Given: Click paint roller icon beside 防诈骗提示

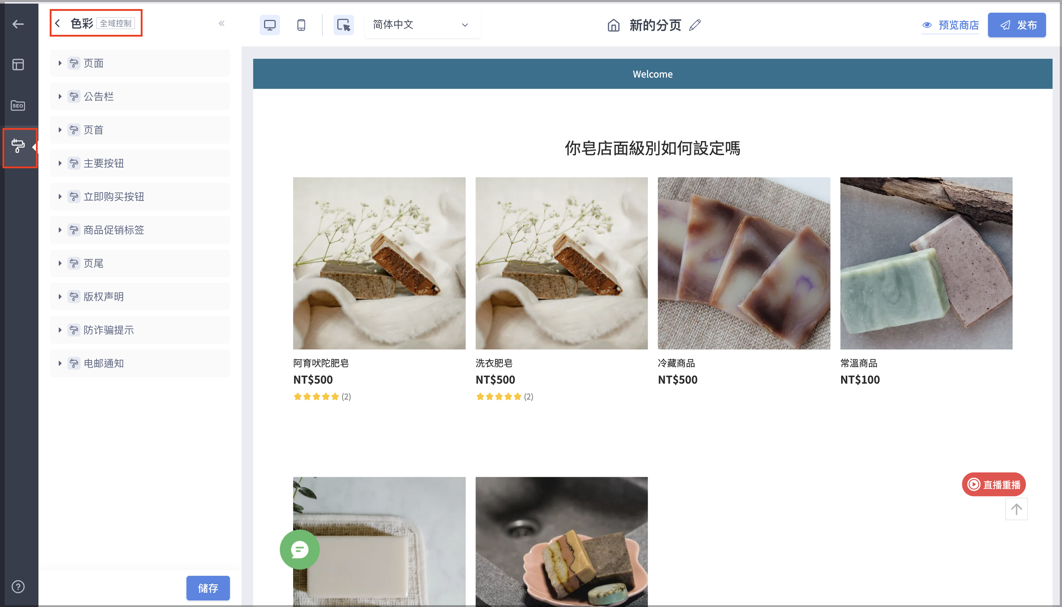Looking at the screenshot, I should [74, 330].
